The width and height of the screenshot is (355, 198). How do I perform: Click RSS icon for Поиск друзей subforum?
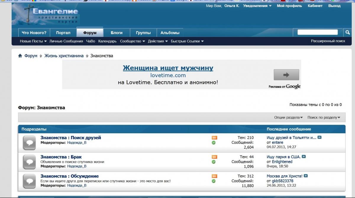tap(214, 138)
